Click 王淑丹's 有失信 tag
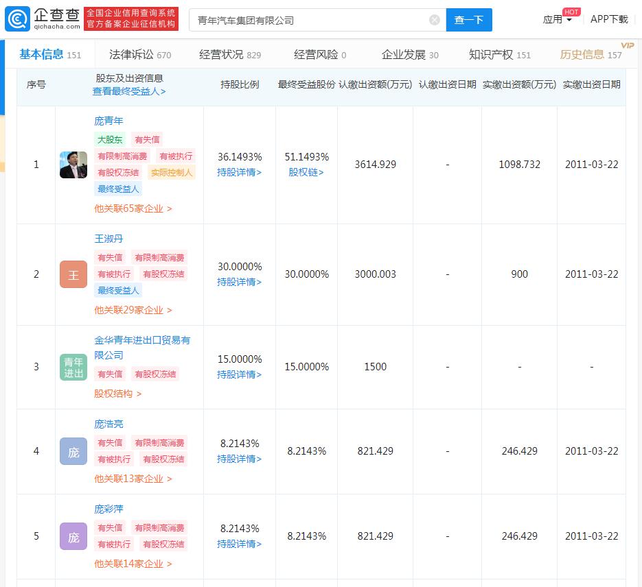Screen dimensions: 642x587 tap(110, 258)
